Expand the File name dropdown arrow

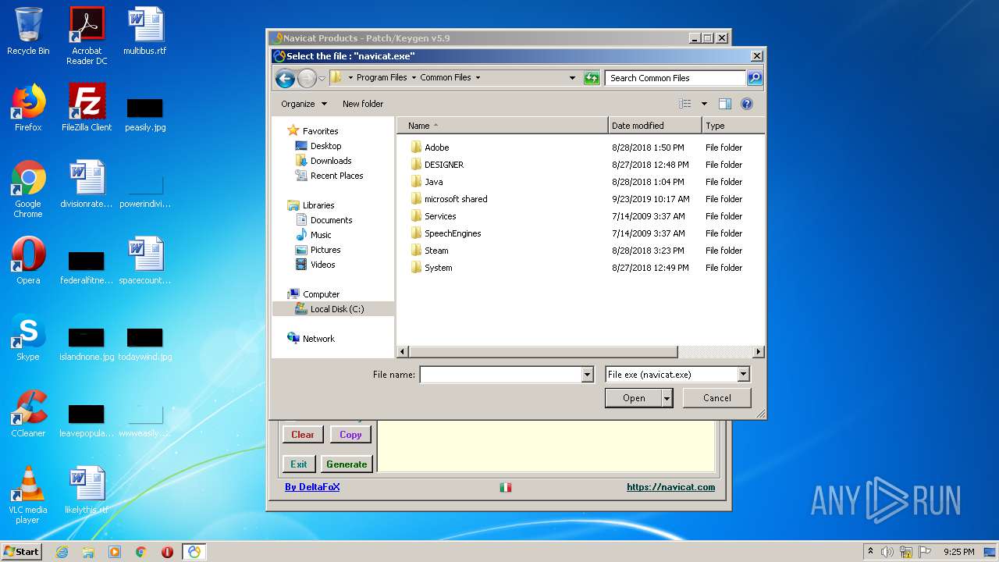588,375
